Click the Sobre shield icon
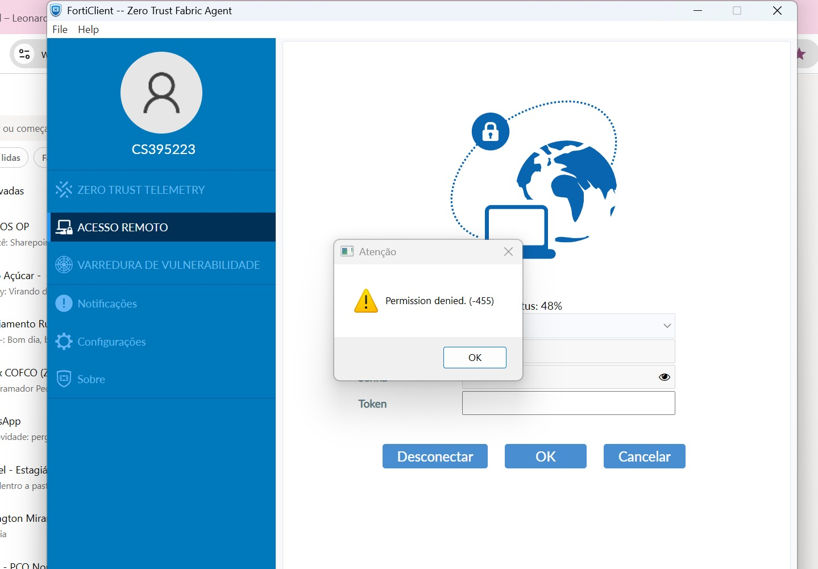 (64, 379)
